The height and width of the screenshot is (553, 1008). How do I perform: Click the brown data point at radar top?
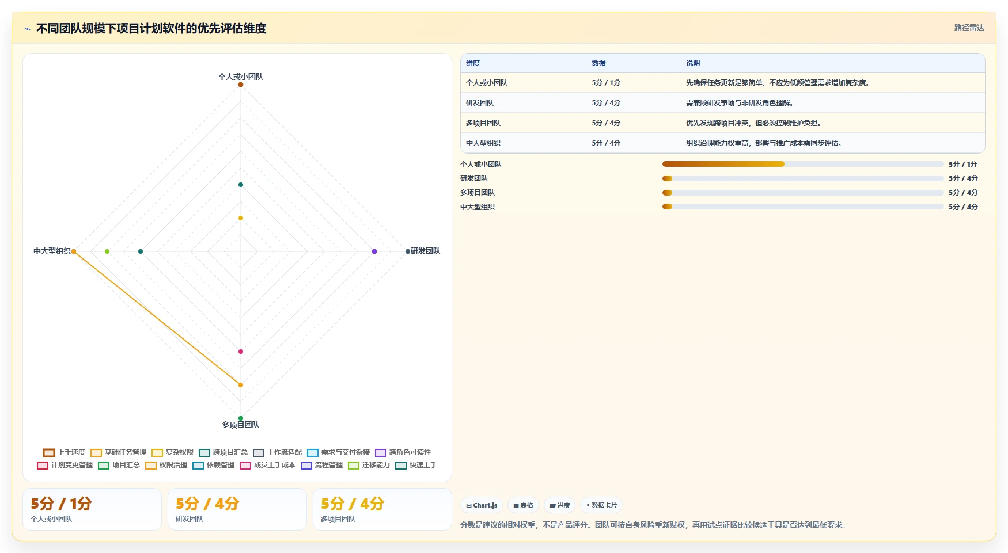241,85
